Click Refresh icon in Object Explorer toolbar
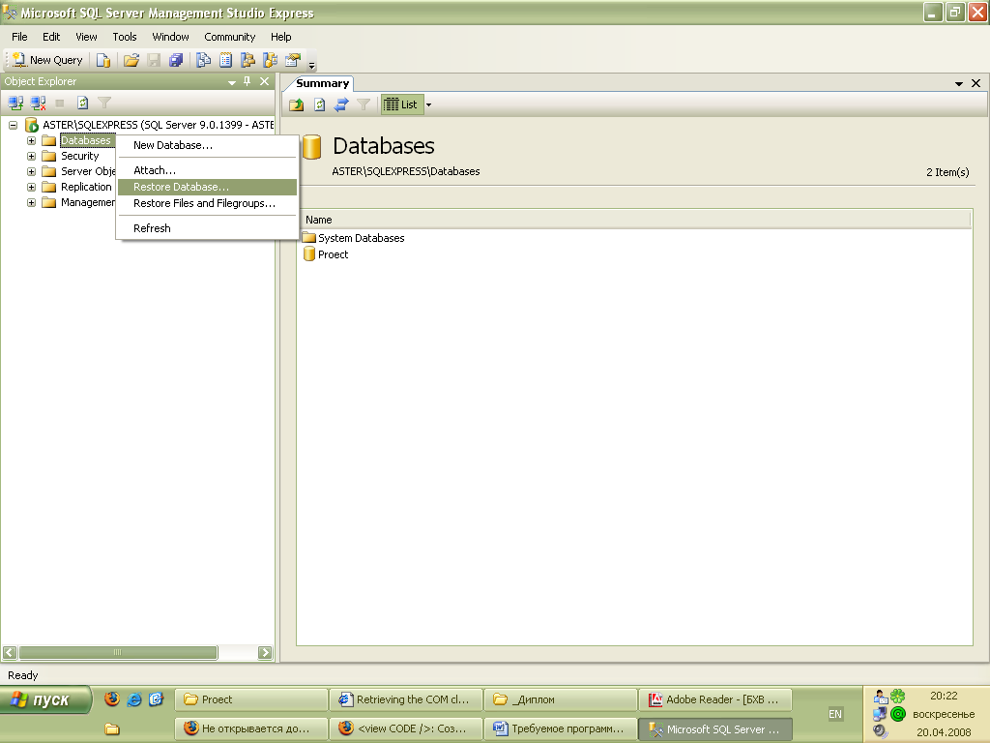This screenshot has height=743, width=990. pos(82,103)
